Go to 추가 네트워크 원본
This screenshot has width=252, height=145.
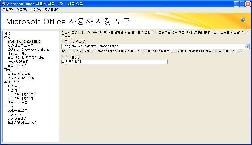pos(21,45)
